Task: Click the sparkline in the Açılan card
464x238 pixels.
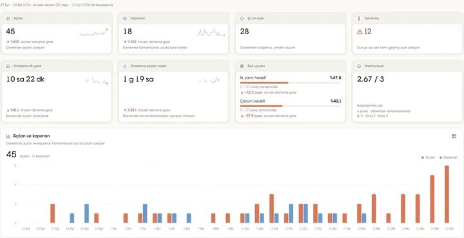Action: [x=93, y=32]
